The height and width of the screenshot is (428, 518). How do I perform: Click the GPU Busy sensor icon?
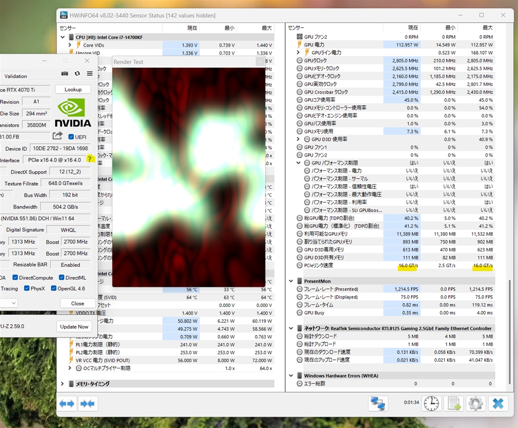click(299, 313)
